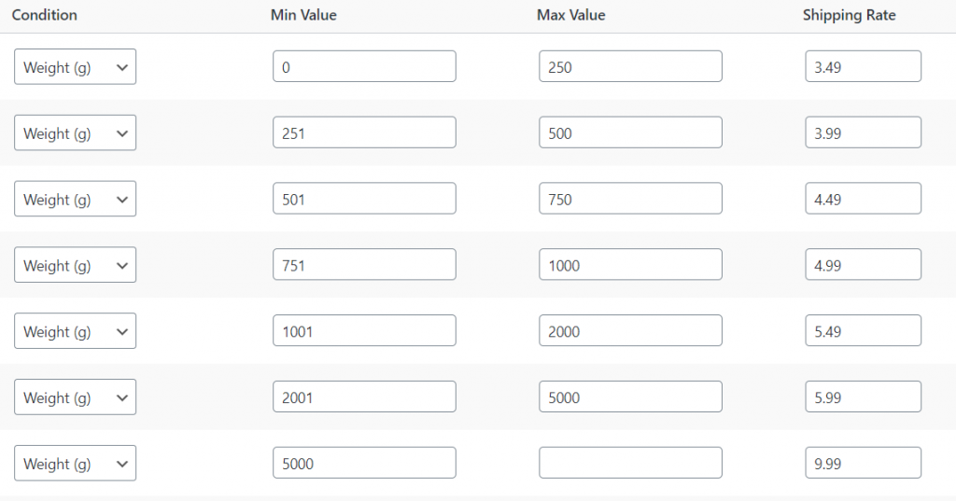Screen dimensions: 956x501
Task: Expand Weight (g) dropdown in the 2001–5000 row
Action: pyautogui.click(x=75, y=397)
